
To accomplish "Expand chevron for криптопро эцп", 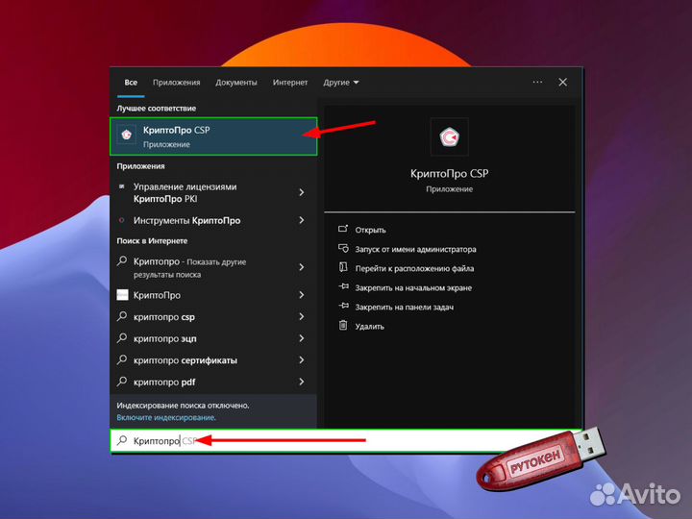I will click(x=302, y=338).
